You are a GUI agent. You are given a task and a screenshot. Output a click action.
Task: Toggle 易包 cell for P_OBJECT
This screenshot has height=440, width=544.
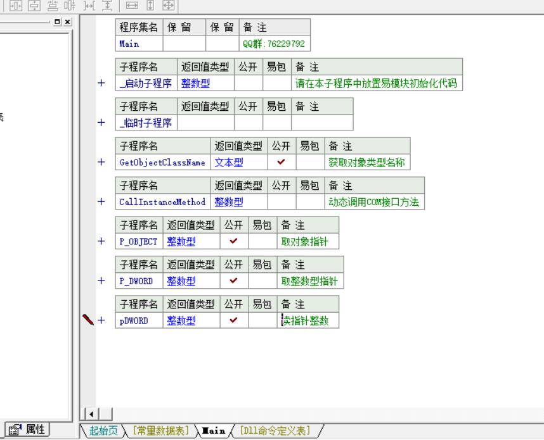click(x=262, y=241)
